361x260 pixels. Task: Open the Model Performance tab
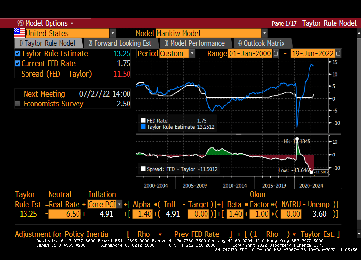pos(195,43)
